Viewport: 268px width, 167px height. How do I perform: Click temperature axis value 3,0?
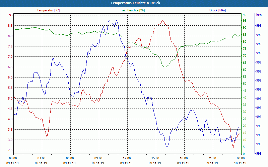coord(10,140)
